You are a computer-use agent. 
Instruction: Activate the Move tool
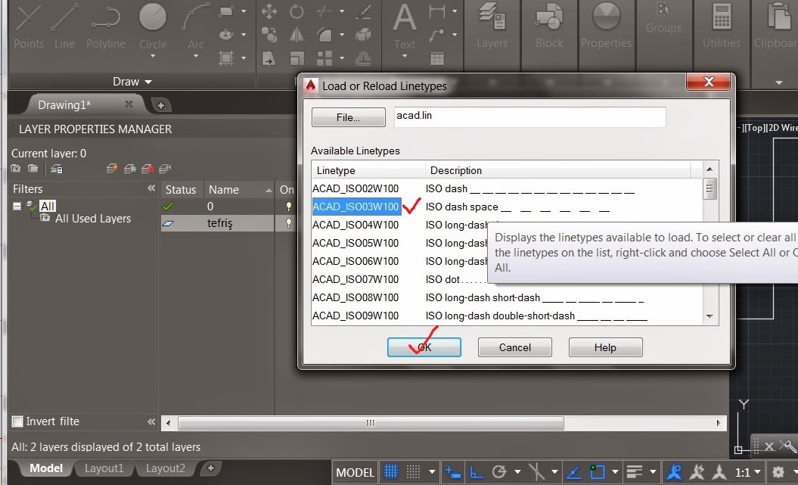coord(269,11)
